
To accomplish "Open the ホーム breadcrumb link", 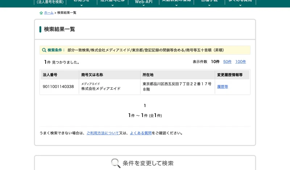I will [x=49, y=13].
